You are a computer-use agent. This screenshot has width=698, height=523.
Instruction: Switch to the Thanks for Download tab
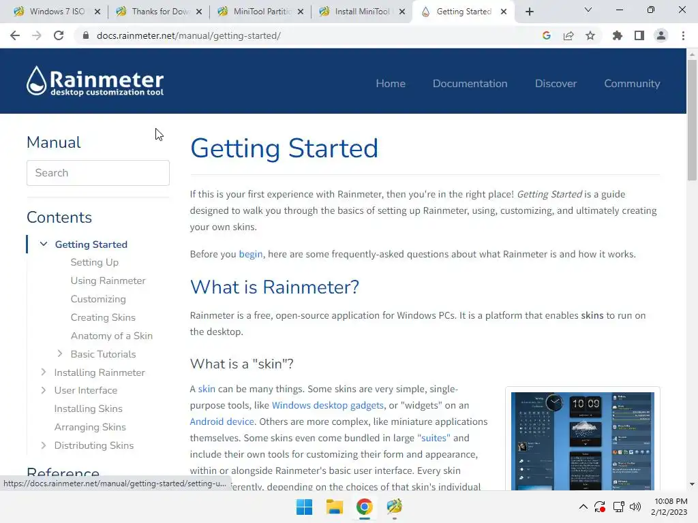click(x=160, y=12)
